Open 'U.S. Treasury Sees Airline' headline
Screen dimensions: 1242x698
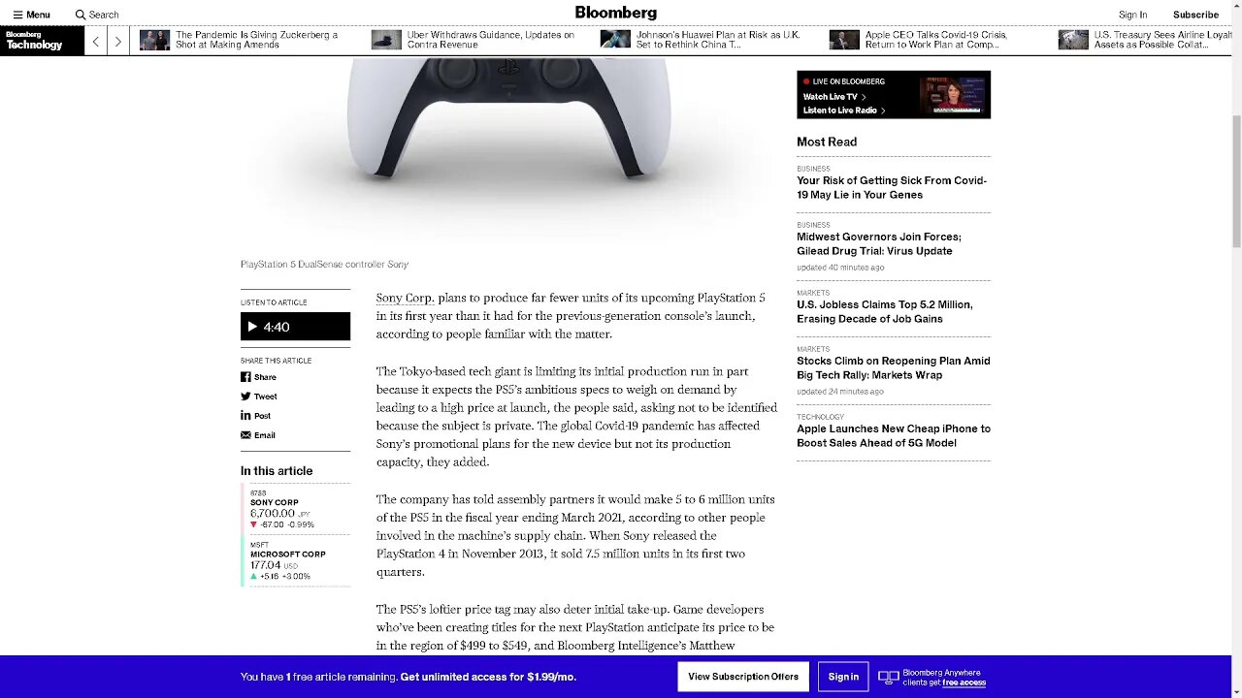(1163, 40)
